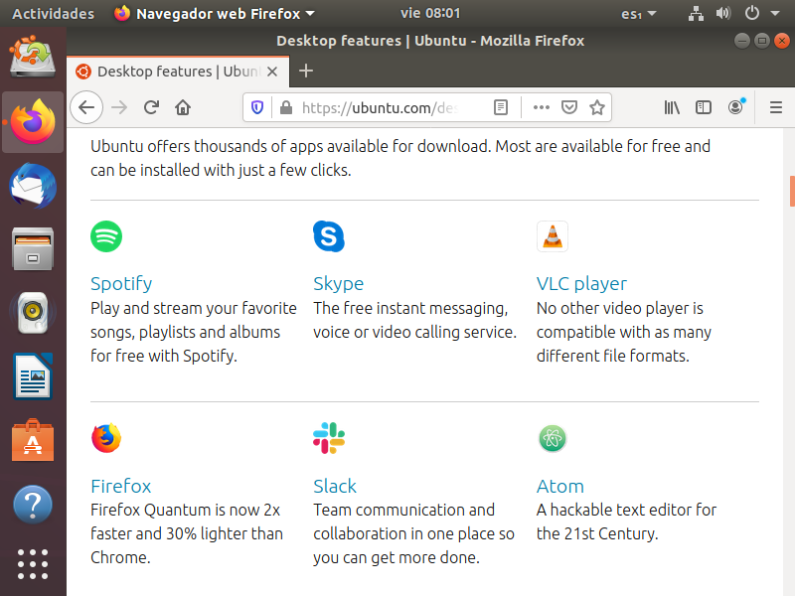Close the Desktop features tab
This screenshot has height=596, width=795.
[272, 72]
